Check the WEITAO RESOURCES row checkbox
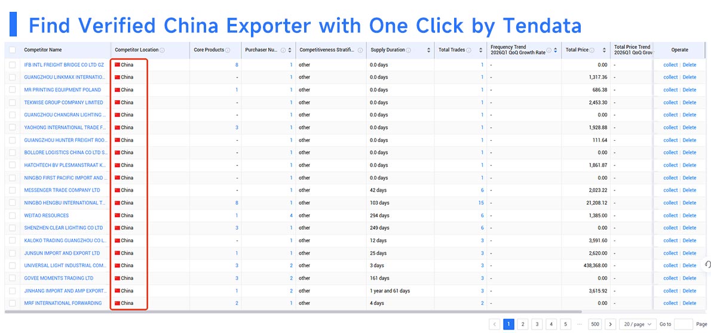 (12, 215)
